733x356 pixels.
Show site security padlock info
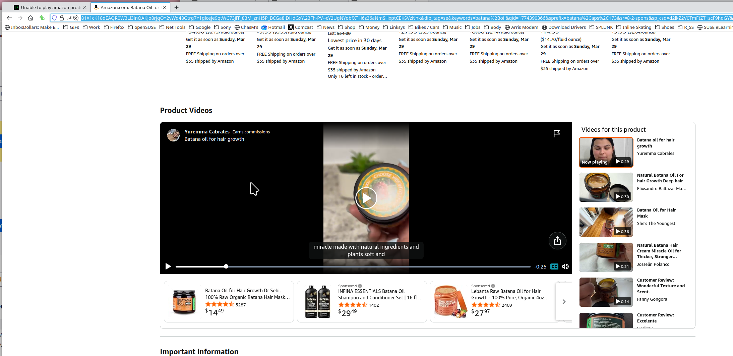coord(62,18)
